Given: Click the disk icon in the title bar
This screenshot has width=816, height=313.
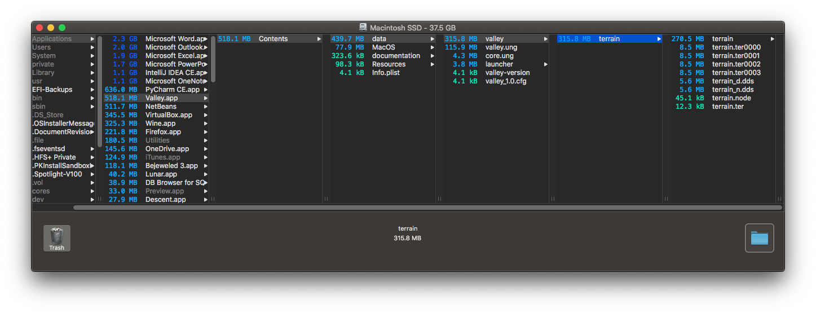Looking at the screenshot, I should tap(363, 27).
